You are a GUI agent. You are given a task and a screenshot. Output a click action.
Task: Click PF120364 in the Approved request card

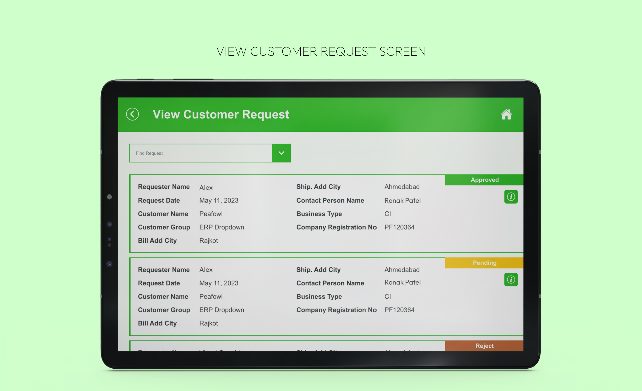pyautogui.click(x=399, y=227)
